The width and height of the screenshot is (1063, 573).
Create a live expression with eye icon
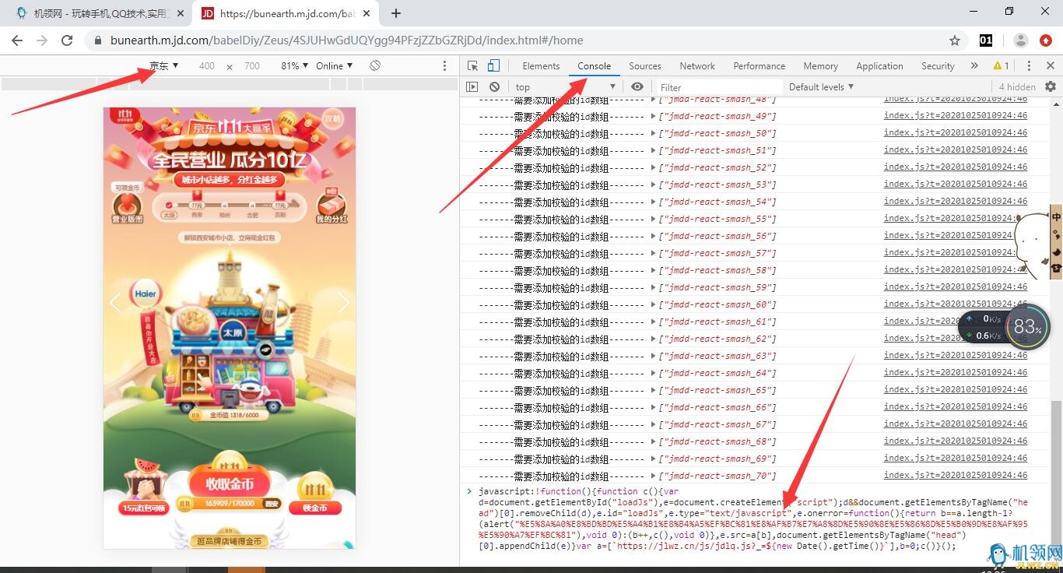pyautogui.click(x=637, y=87)
